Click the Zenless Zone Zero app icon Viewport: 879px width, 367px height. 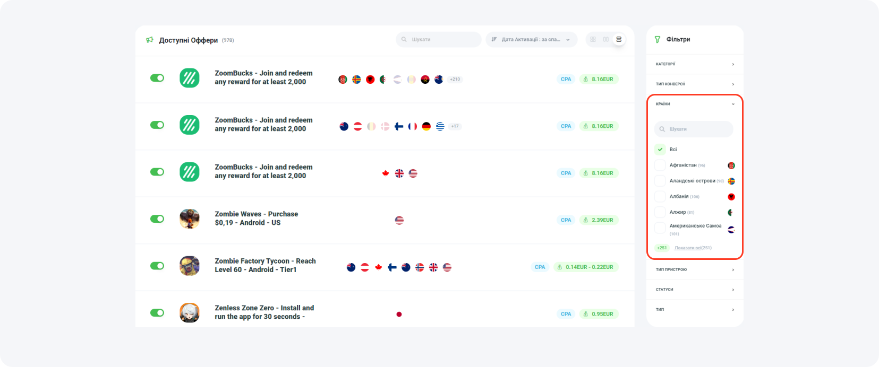pos(190,312)
